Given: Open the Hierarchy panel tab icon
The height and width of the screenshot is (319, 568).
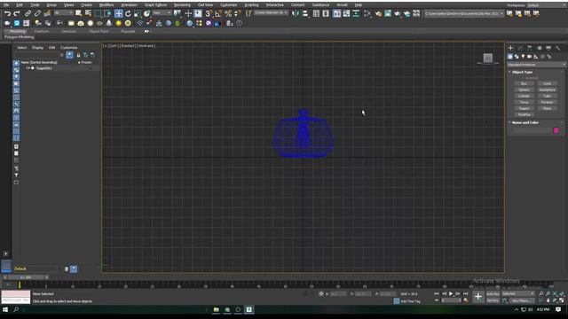Looking at the screenshot, I should (x=530, y=48).
